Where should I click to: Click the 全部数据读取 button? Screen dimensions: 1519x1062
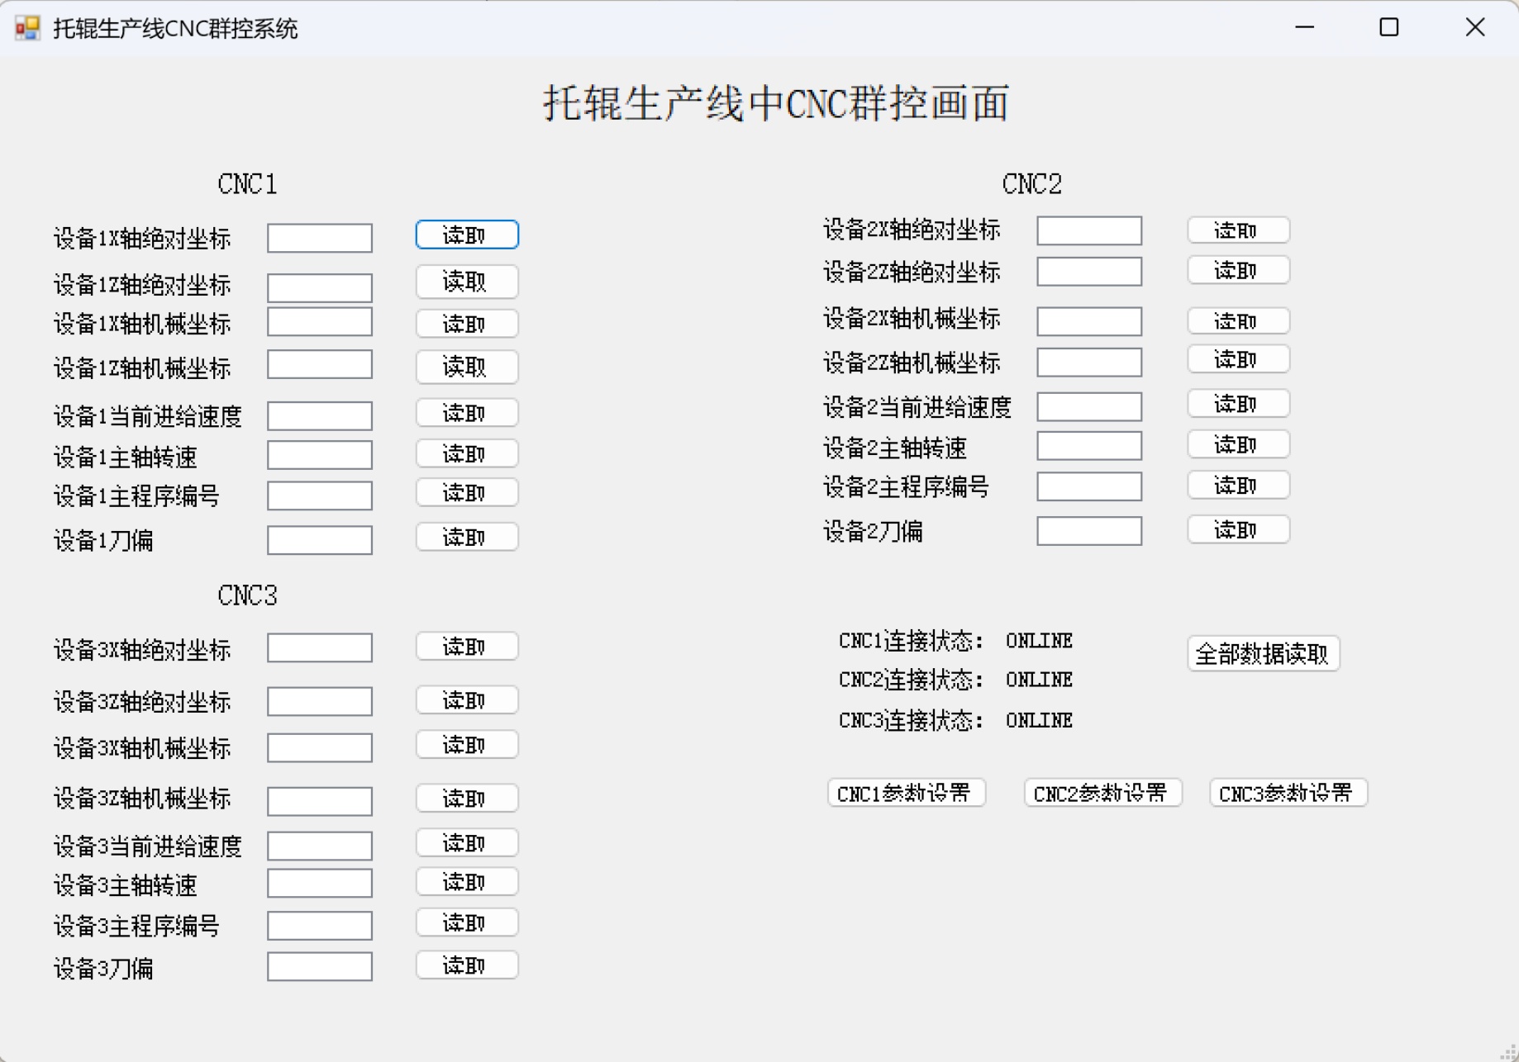point(1262,654)
